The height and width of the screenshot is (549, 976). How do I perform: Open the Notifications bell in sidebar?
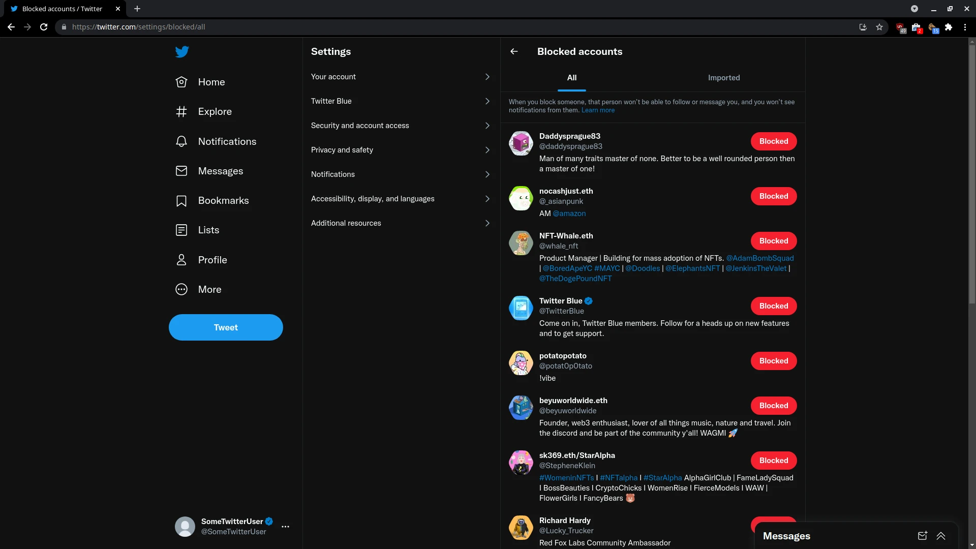point(181,141)
